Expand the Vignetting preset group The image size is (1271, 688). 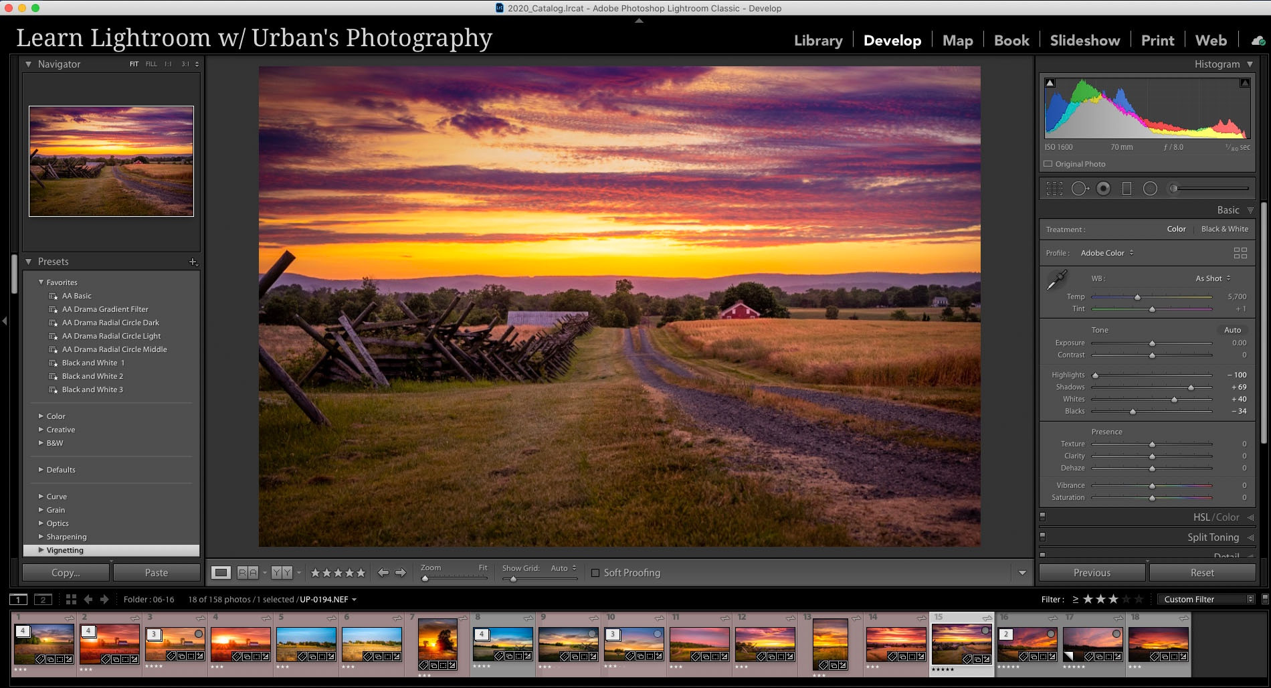[41, 550]
